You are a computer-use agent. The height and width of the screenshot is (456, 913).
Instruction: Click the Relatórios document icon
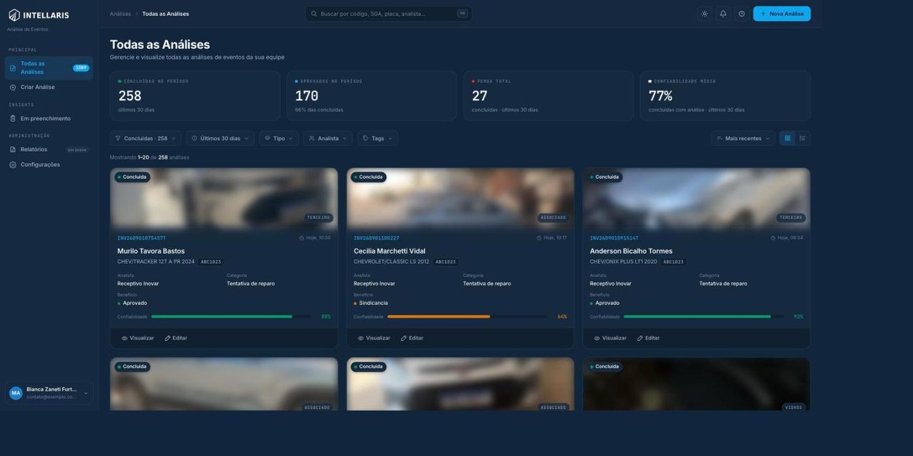(12, 149)
